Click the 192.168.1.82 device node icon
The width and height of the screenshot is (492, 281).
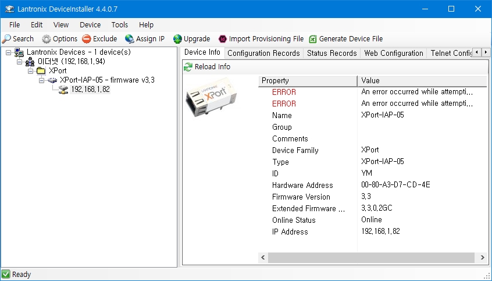point(63,90)
